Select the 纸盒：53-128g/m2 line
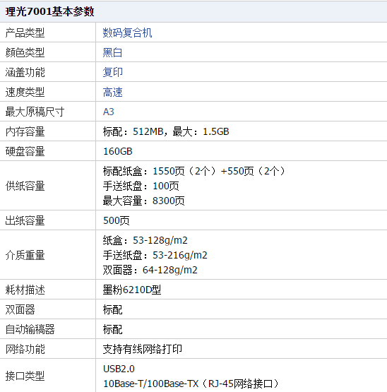The image size is (387, 392). (x=145, y=240)
